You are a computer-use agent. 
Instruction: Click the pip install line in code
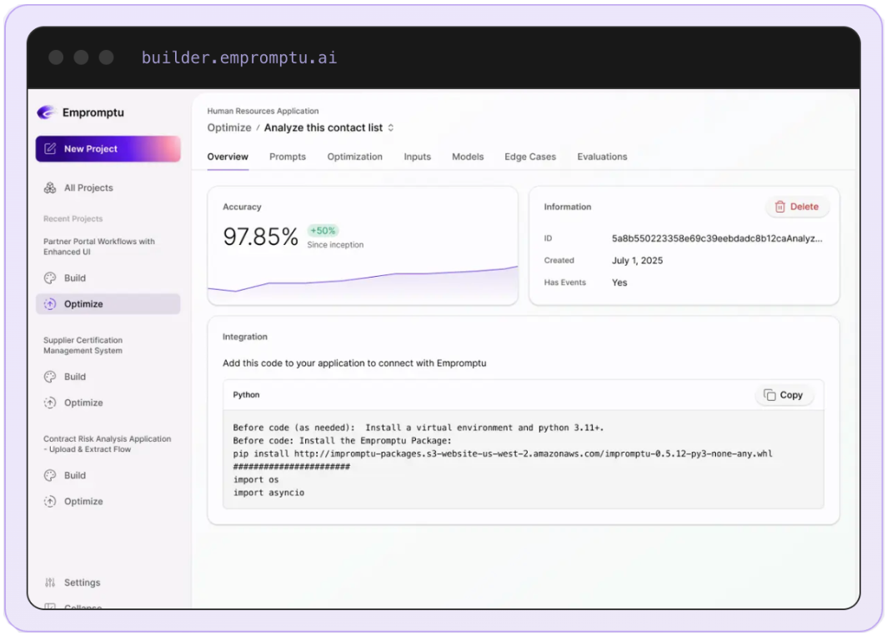pyautogui.click(x=503, y=453)
